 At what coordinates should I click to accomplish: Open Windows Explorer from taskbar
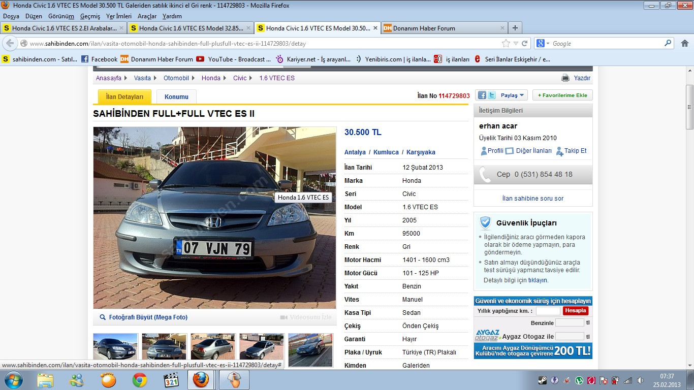[x=45, y=380]
